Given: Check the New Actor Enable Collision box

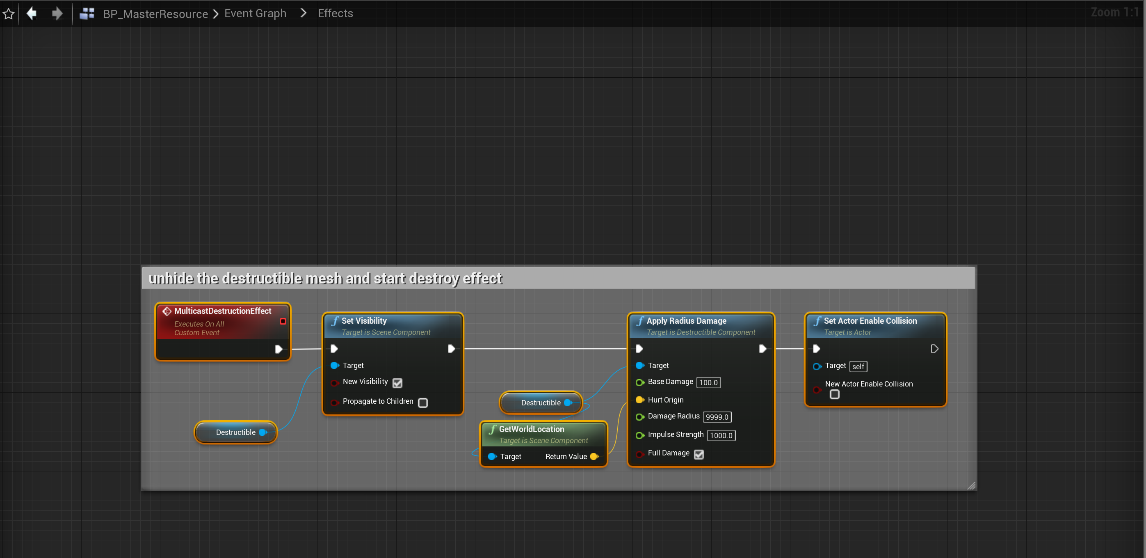Looking at the screenshot, I should (835, 394).
